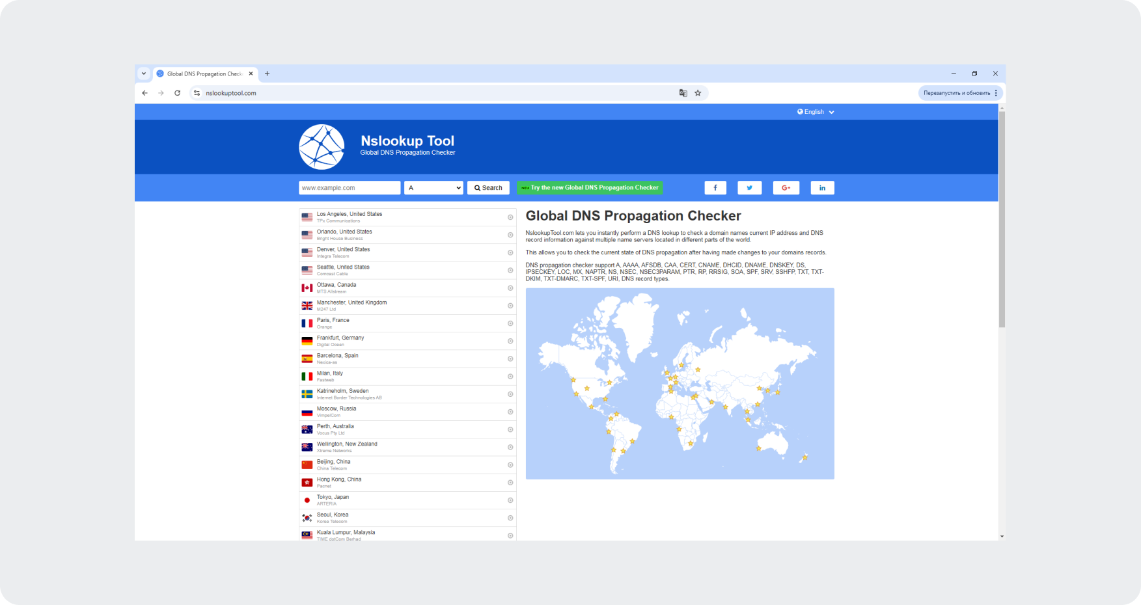Click Try the new Global DNS Propagation Checker
1141x605 pixels.
[590, 188]
